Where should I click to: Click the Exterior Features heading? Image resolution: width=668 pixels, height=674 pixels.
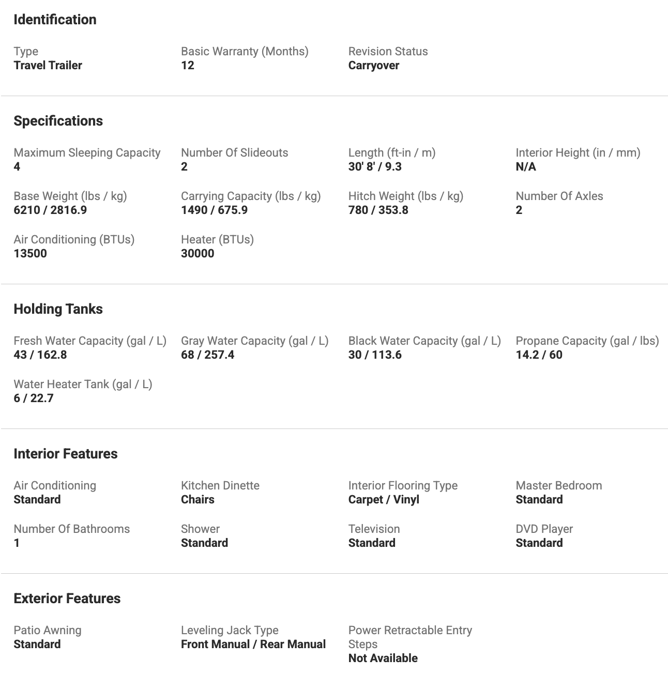point(67,599)
